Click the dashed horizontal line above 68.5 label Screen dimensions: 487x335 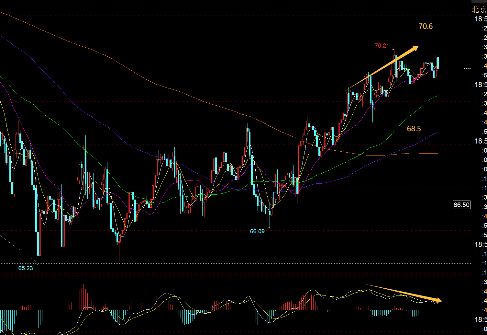(194, 120)
